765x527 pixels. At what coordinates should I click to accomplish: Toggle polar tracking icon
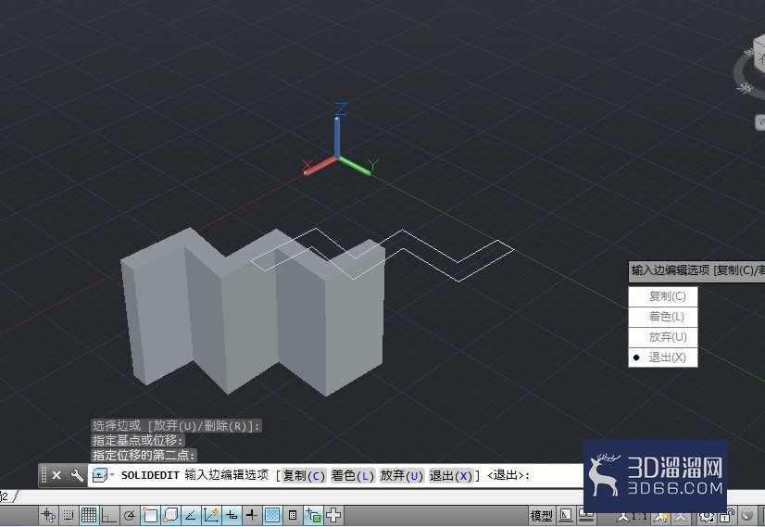pos(130,515)
